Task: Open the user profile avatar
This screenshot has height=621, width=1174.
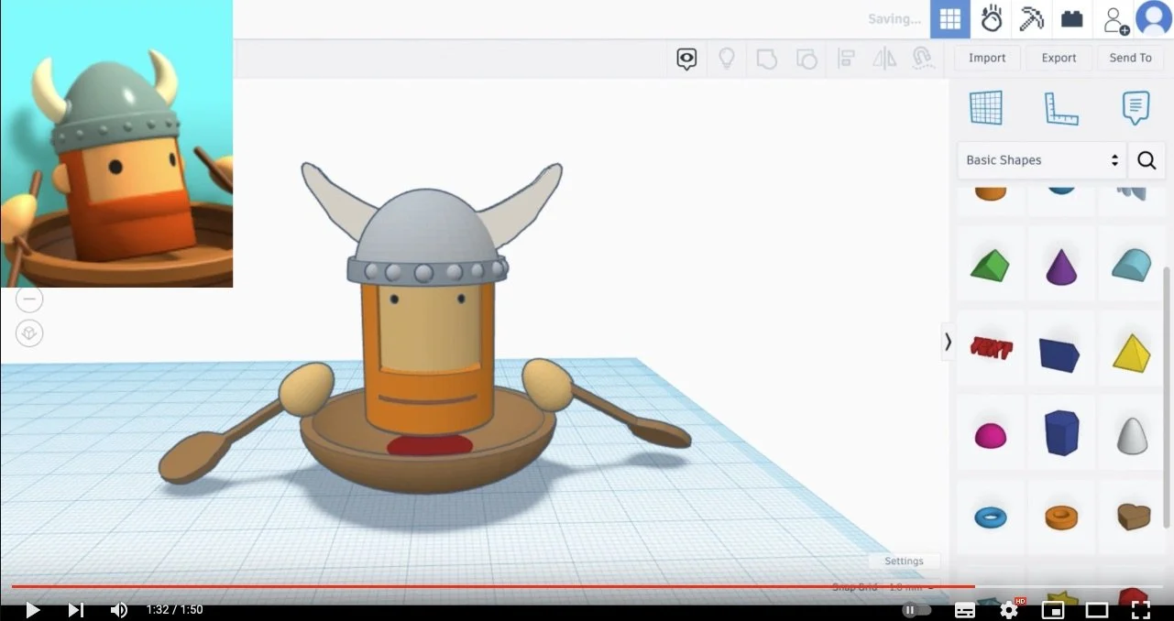Action: 1154,19
